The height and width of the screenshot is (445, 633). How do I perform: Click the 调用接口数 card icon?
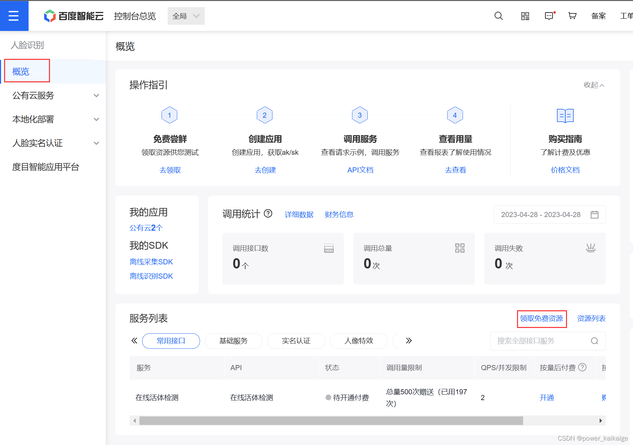pyautogui.click(x=329, y=248)
